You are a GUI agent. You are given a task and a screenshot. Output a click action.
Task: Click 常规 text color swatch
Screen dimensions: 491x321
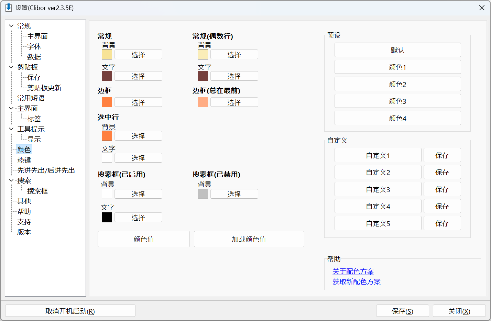(107, 76)
